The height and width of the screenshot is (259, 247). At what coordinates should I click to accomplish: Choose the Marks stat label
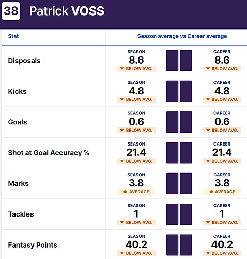click(18, 183)
